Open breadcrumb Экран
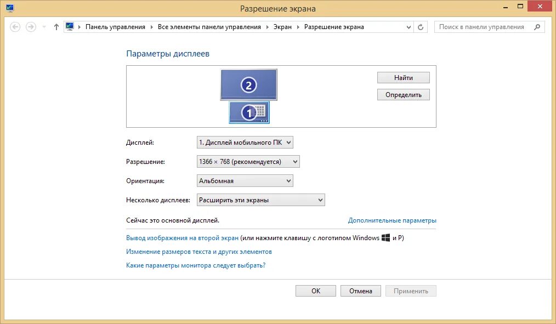The width and height of the screenshot is (556, 324). pyautogui.click(x=282, y=27)
